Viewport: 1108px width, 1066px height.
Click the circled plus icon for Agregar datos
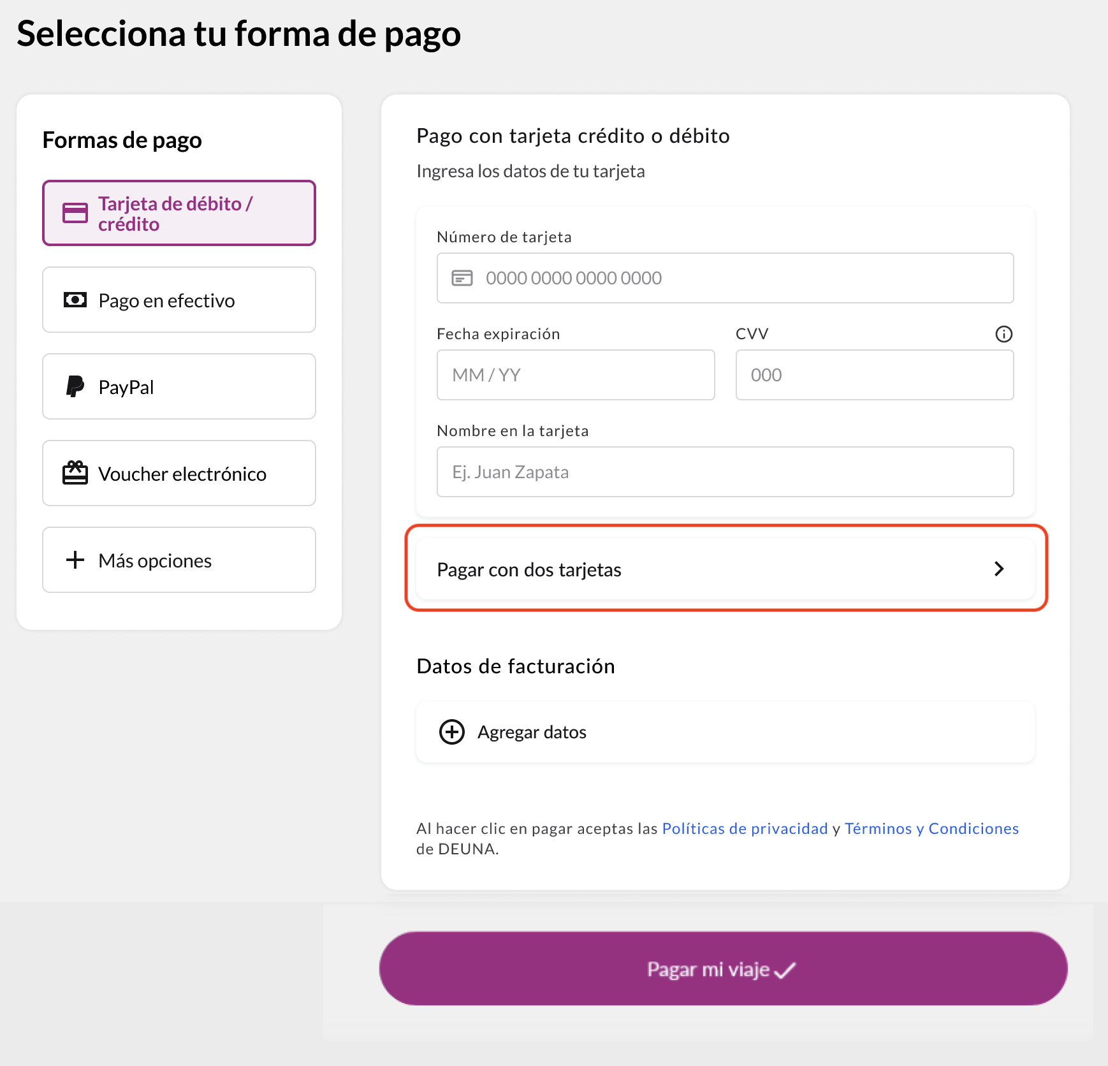point(452,732)
